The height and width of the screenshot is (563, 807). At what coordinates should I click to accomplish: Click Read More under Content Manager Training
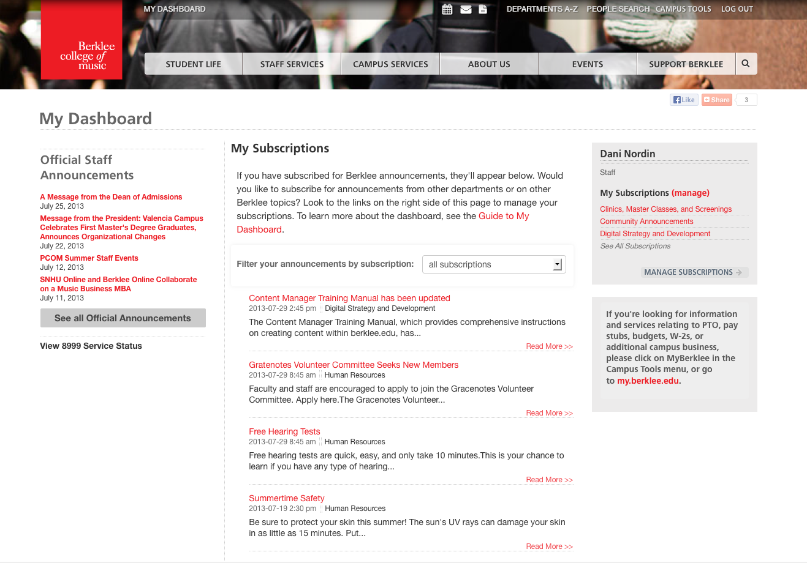coord(549,346)
